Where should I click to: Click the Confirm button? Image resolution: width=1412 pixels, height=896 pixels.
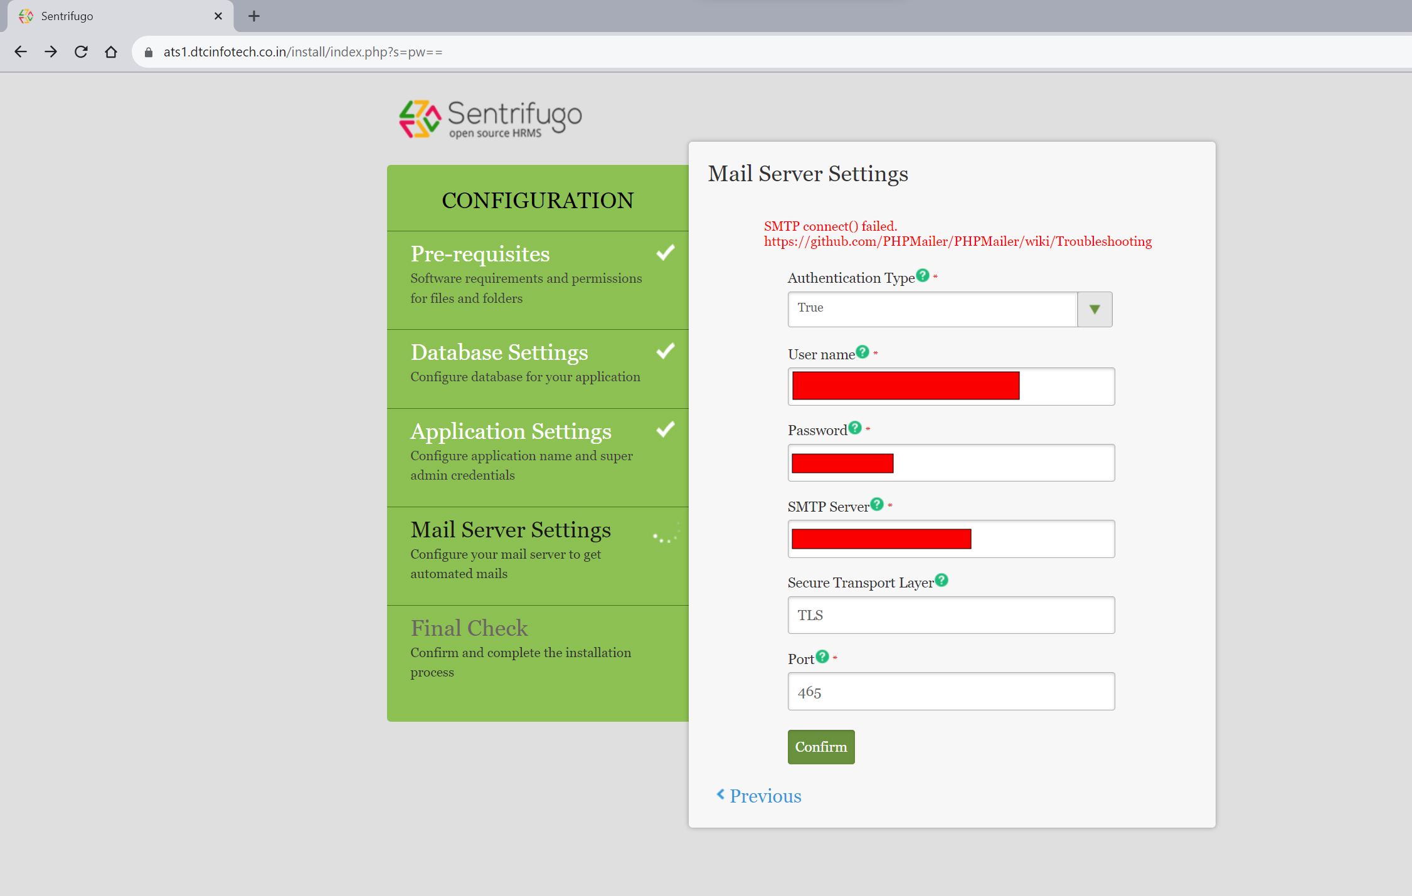[x=820, y=747]
